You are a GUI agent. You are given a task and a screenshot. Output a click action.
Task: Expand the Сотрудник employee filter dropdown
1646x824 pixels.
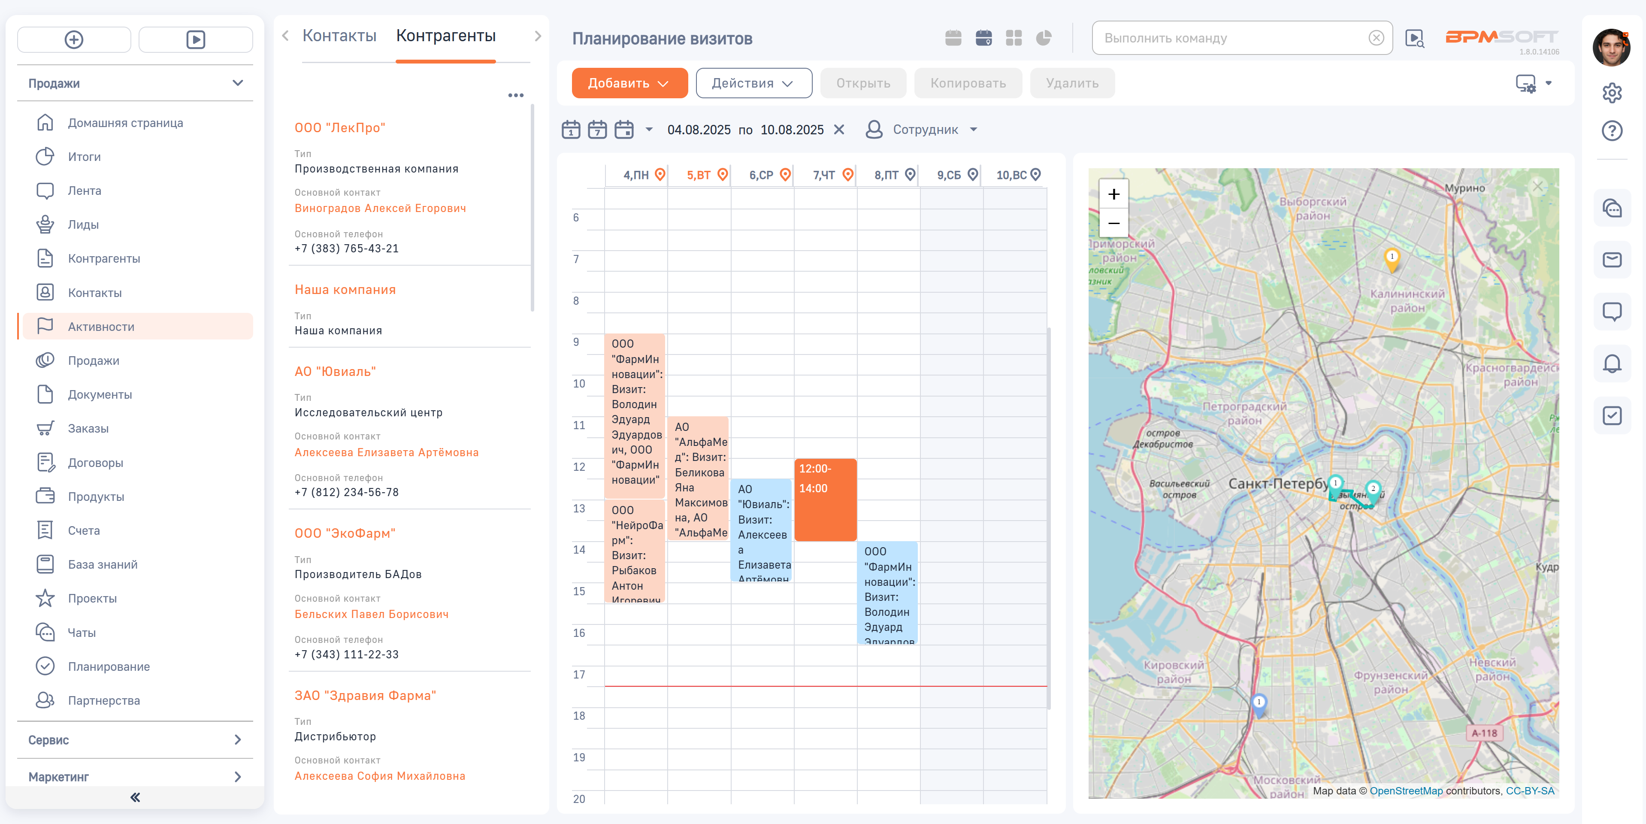tap(973, 130)
